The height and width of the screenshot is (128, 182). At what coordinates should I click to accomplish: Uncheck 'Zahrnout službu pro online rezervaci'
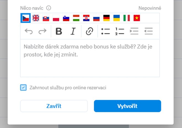click(x=23, y=88)
